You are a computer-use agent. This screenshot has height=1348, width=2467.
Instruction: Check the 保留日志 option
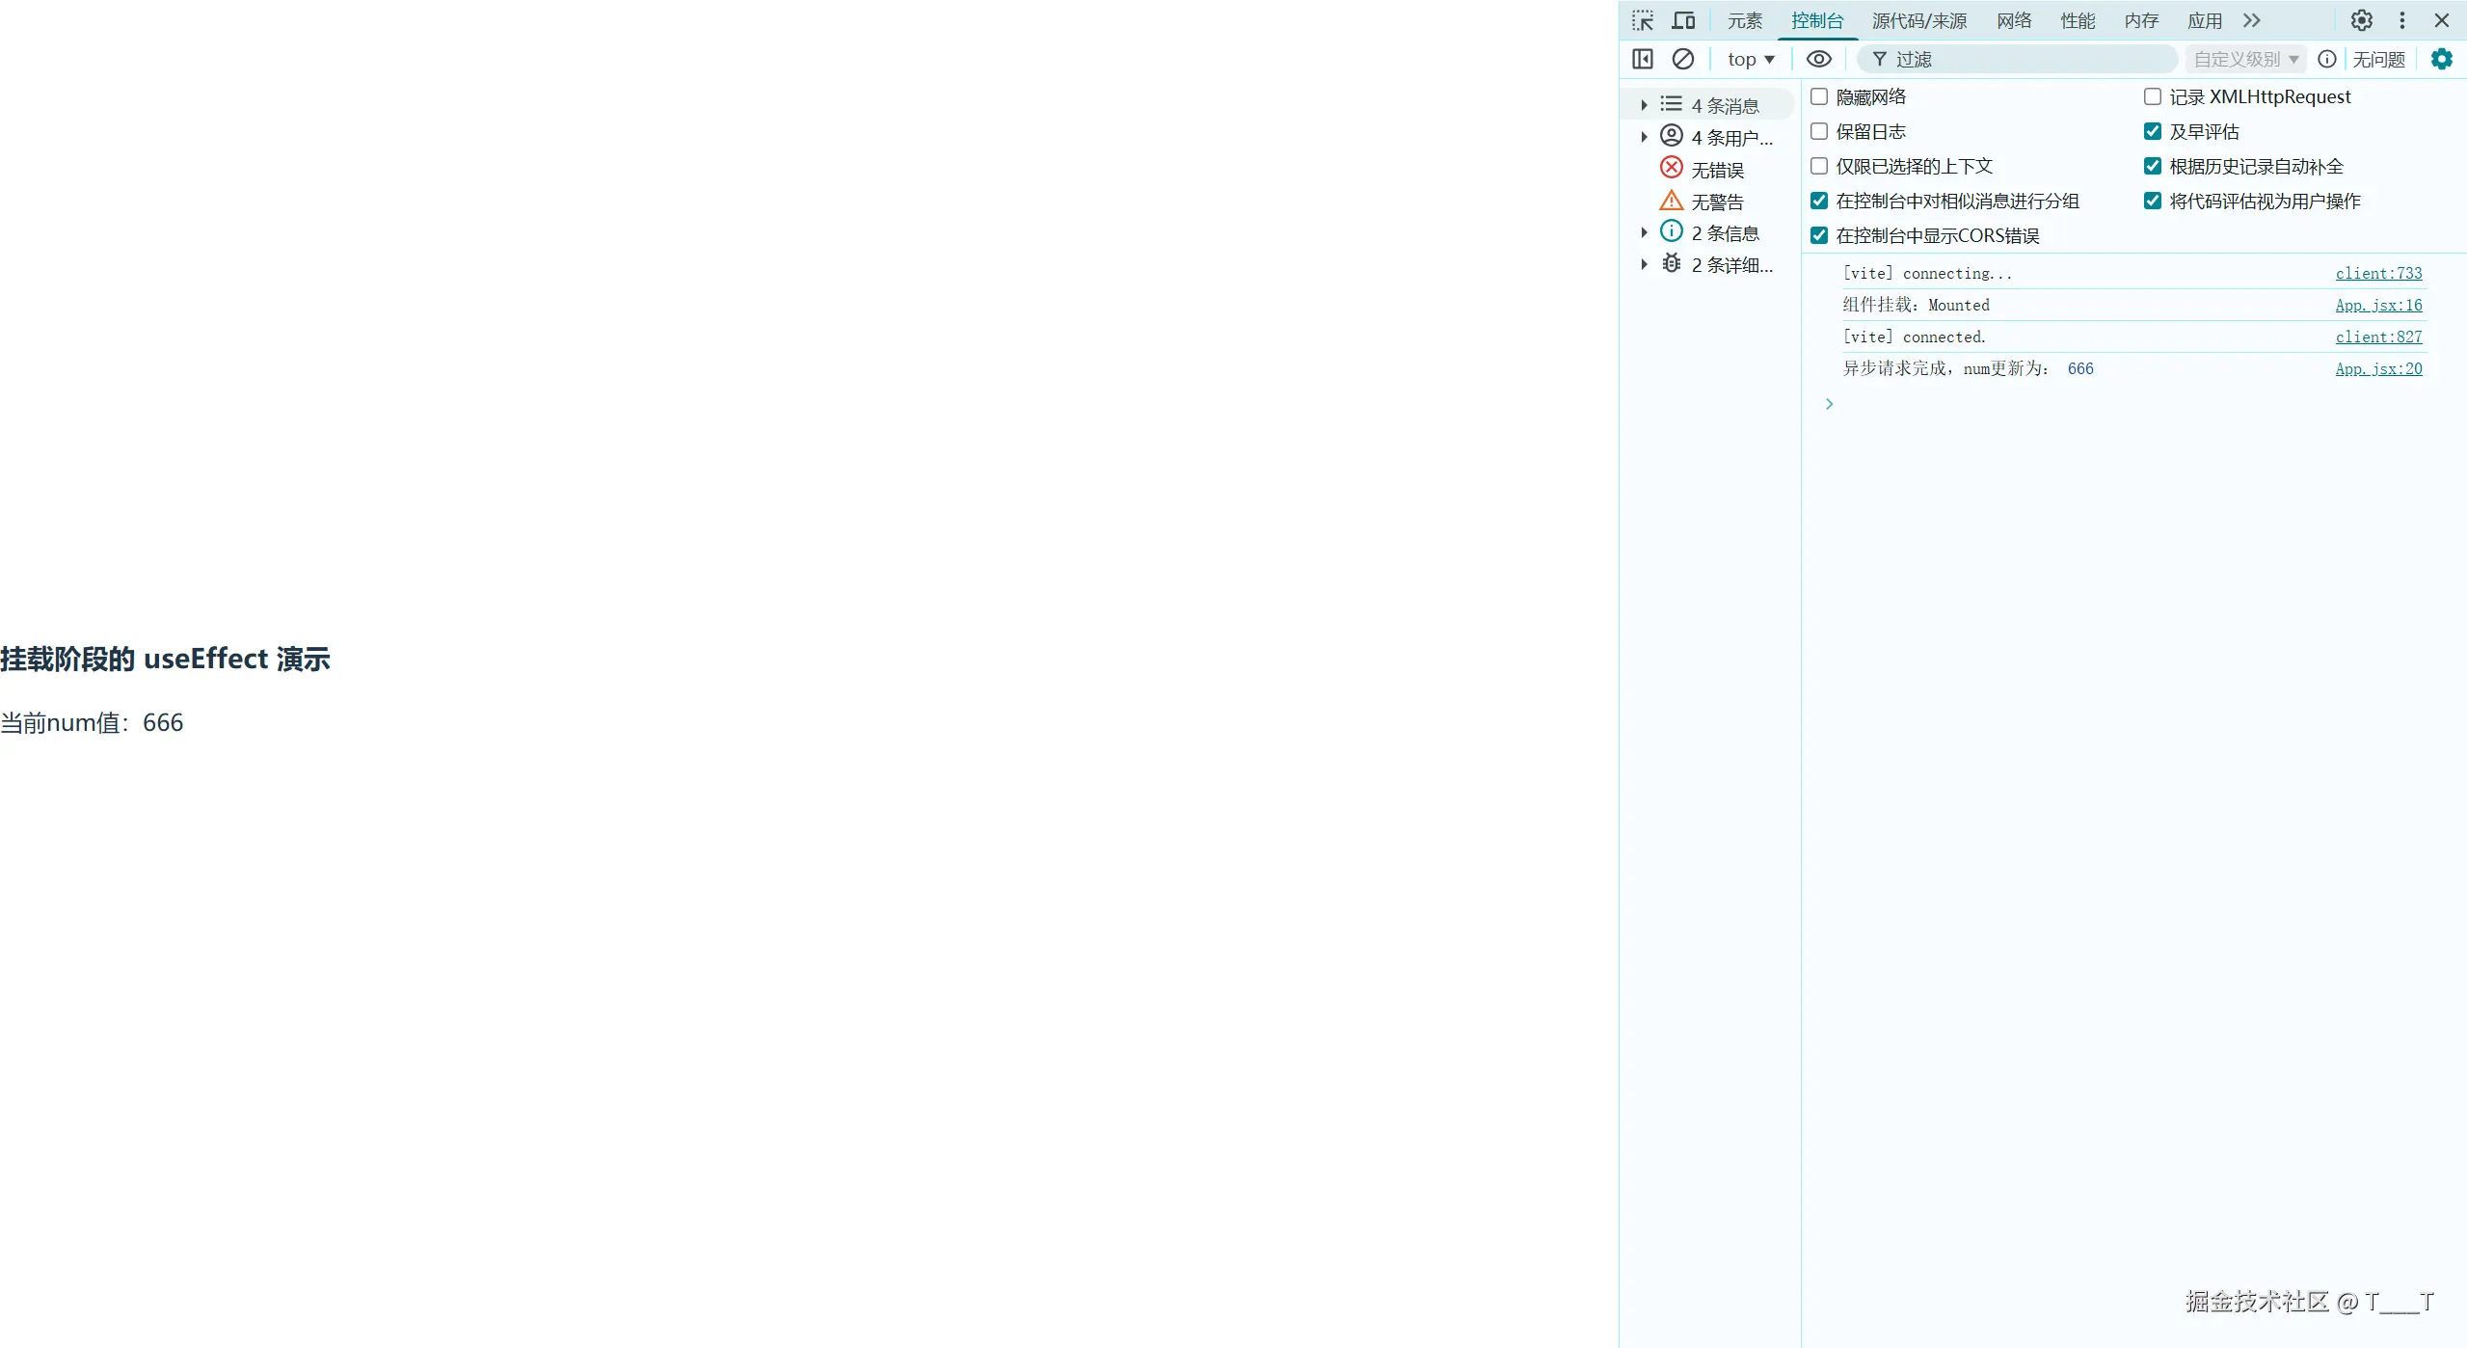click(x=1819, y=131)
